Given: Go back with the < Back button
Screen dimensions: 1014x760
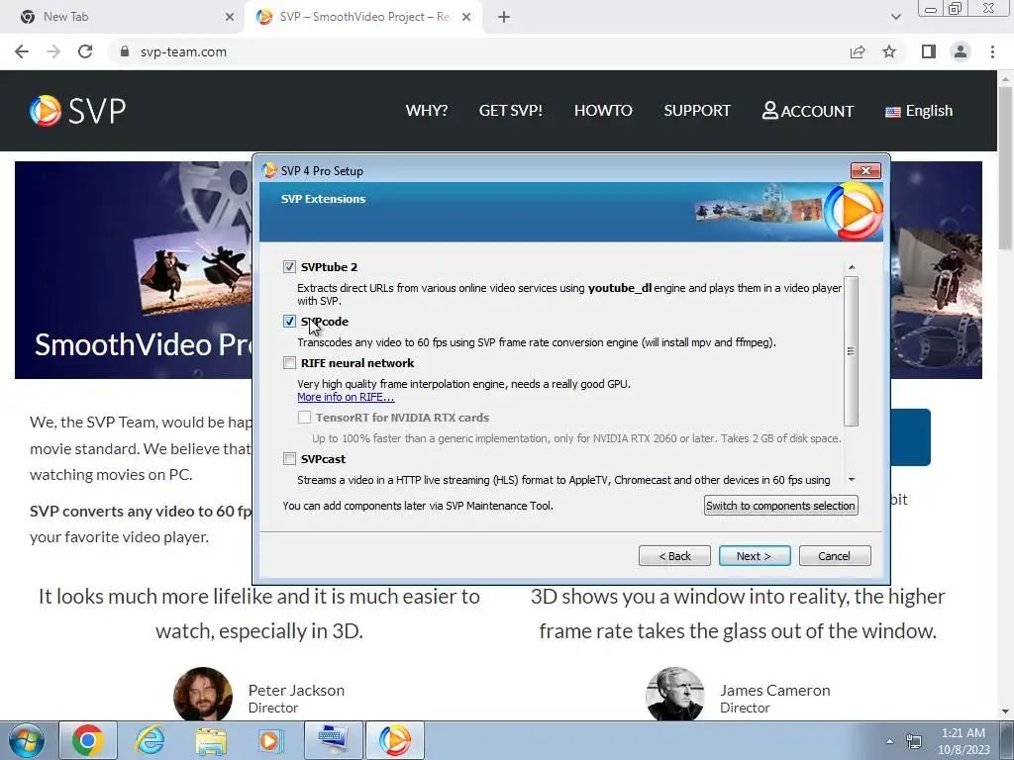Looking at the screenshot, I should pos(674,556).
